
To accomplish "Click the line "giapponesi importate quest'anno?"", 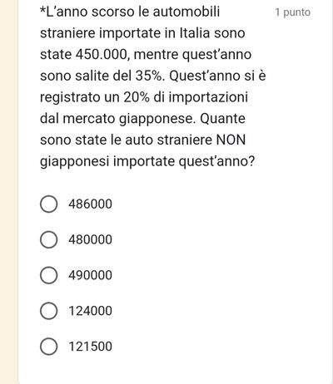I will coord(147,161).
